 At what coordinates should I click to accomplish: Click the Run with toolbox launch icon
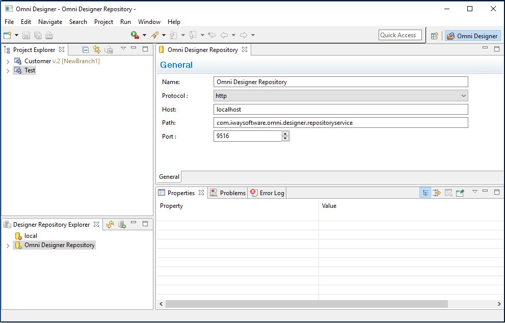[135, 35]
